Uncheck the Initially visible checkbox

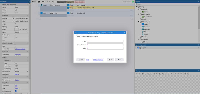pyautogui.click(x=16, y=91)
